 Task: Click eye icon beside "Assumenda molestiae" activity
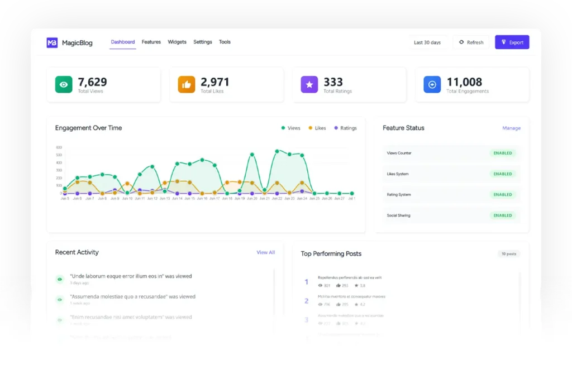pyautogui.click(x=60, y=300)
